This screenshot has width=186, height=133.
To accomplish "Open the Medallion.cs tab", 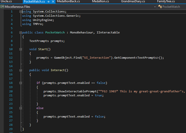I will [x=100, y=1].
